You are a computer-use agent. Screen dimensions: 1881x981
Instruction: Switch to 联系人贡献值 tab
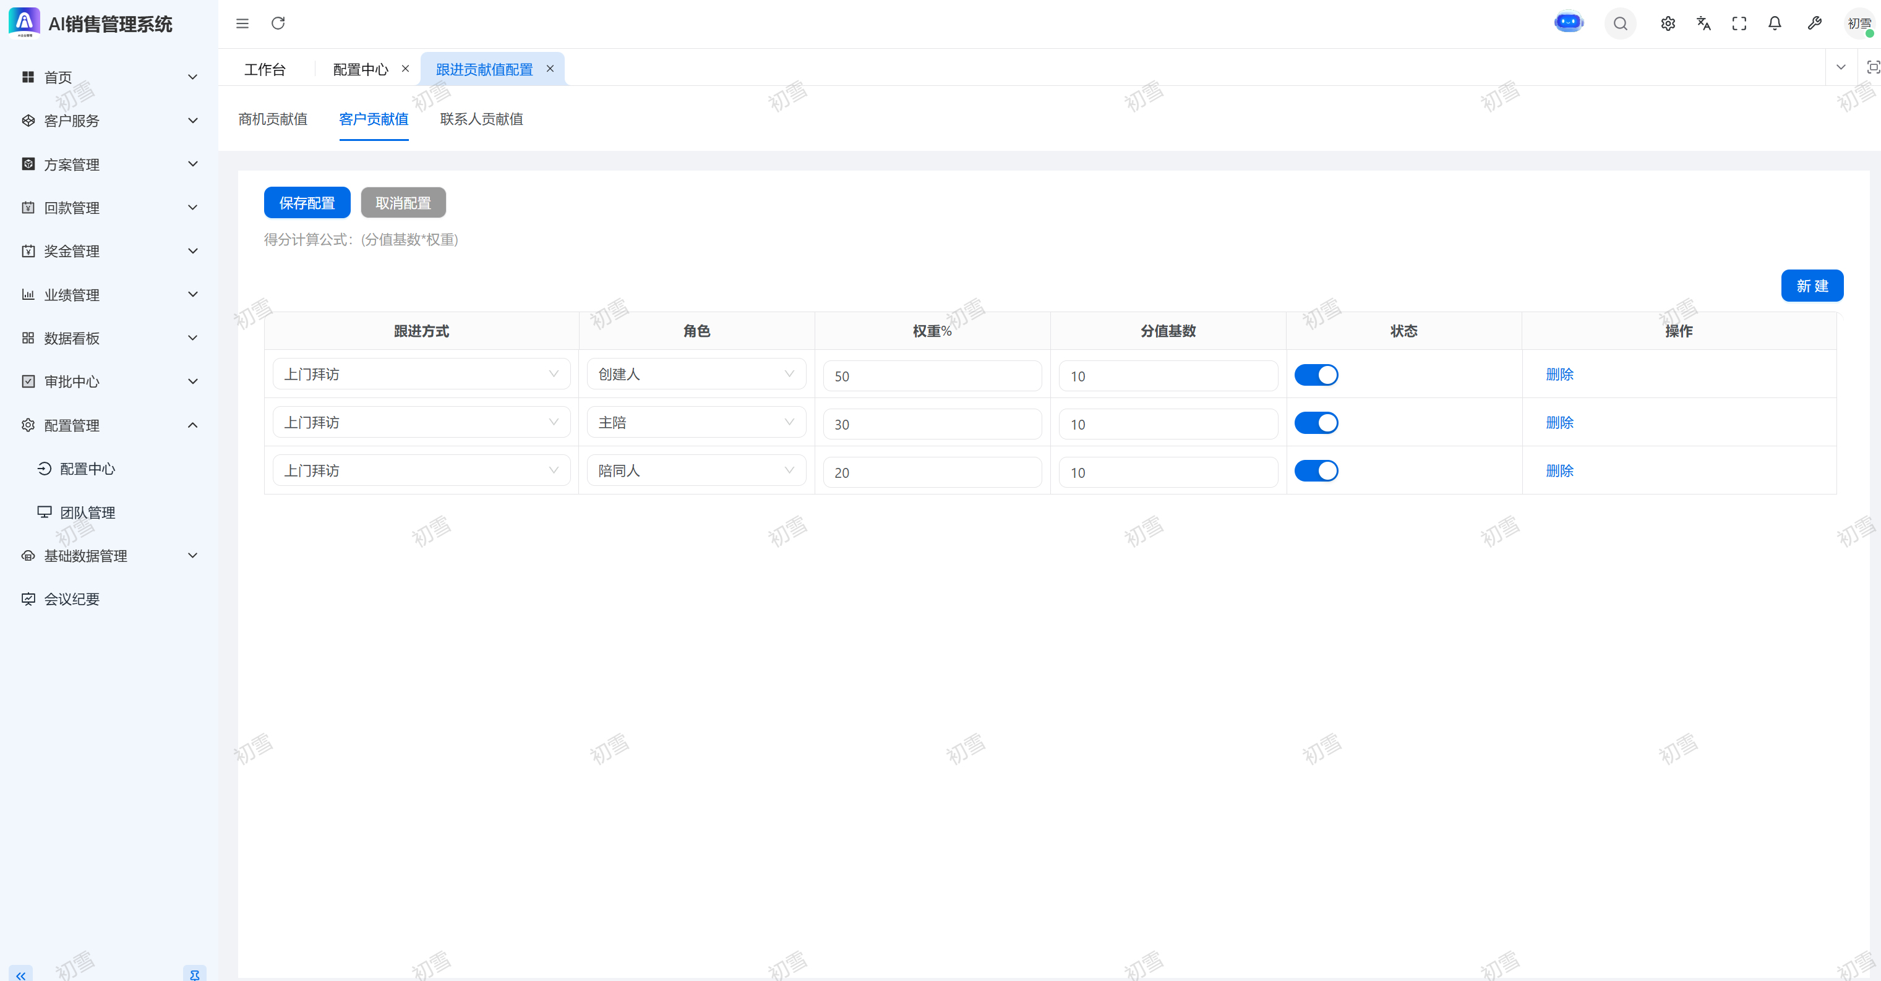pyautogui.click(x=481, y=119)
